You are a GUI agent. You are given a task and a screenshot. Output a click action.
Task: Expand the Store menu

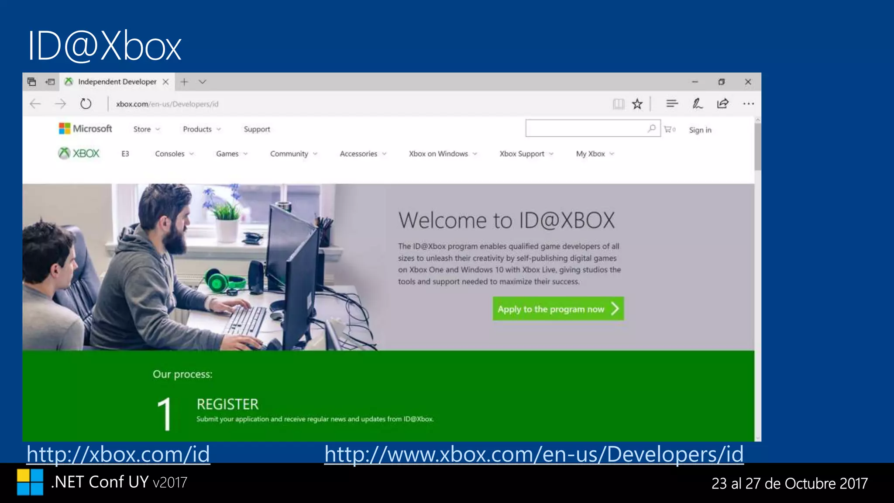pyautogui.click(x=147, y=129)
